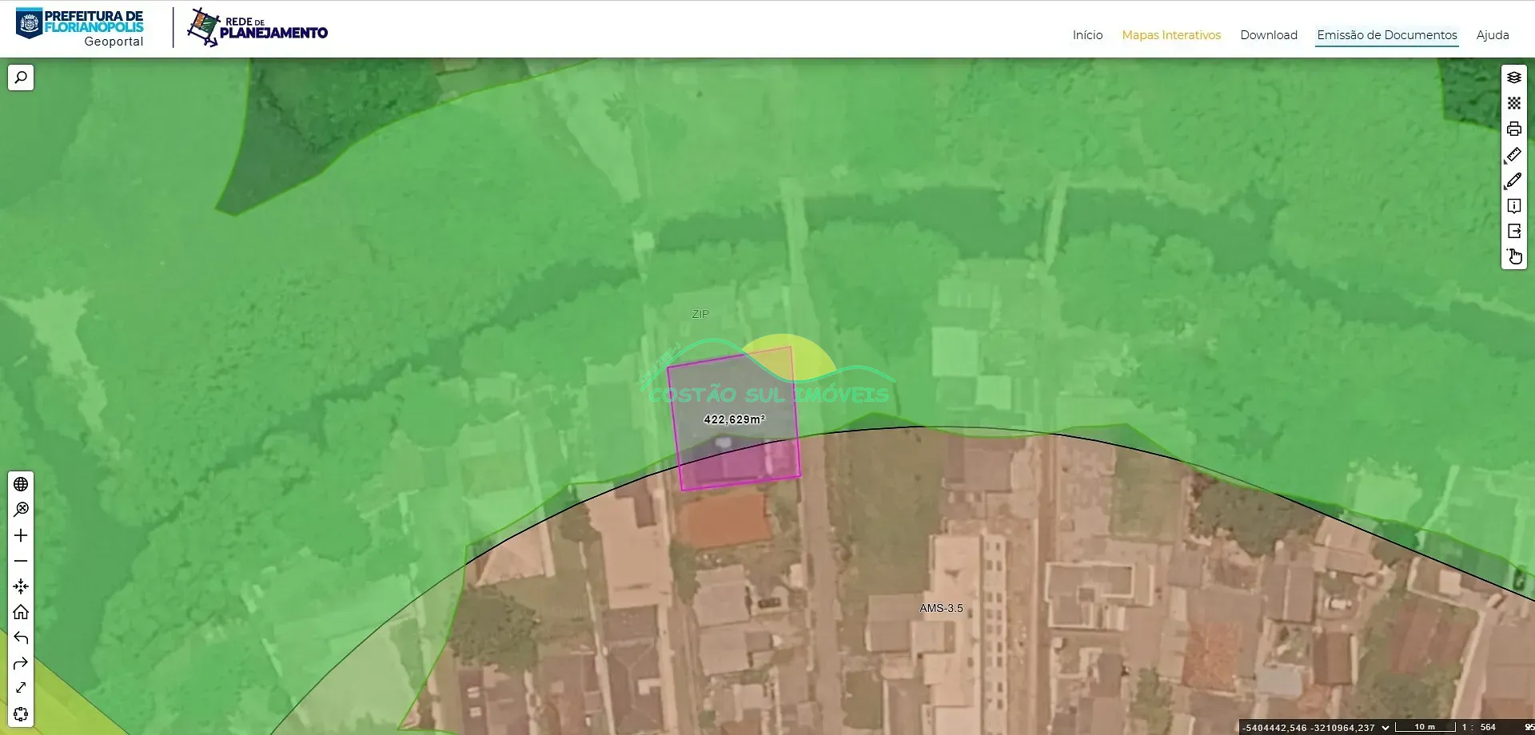Click the 422,629m² measured polygon
Viewport: 1535px width, 735px height.
pyautogui.click(x=734, y=419)
